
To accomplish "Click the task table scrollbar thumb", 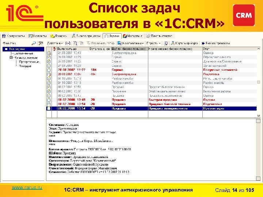I will (259, 82).
